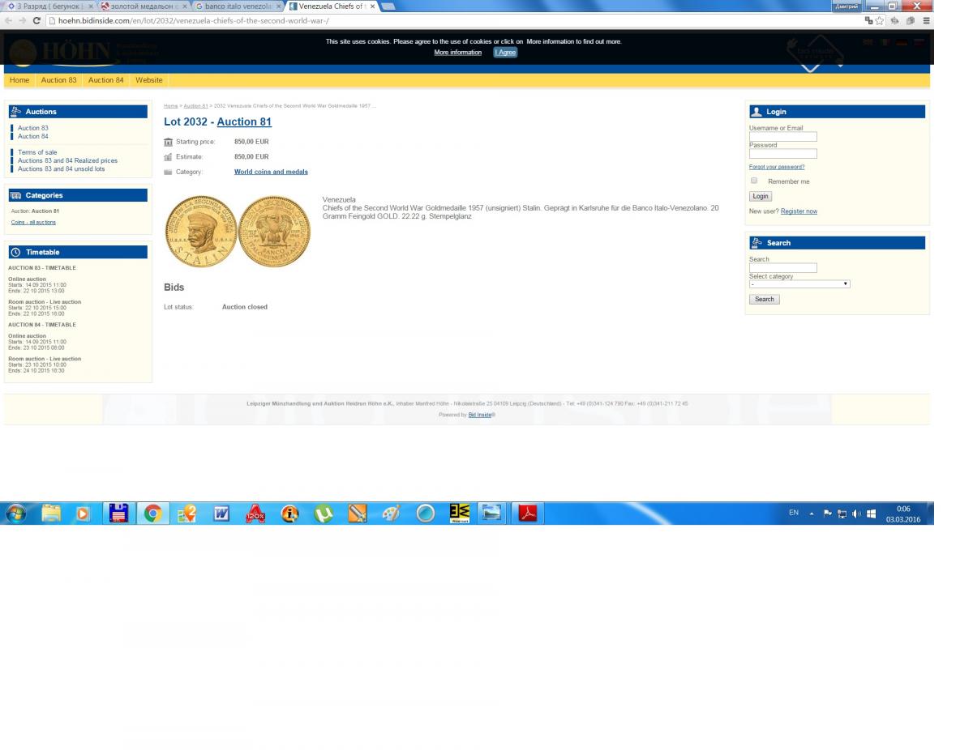973x750 pixels.
Task: Open World coins and medals category link
Action: (271, 172)
